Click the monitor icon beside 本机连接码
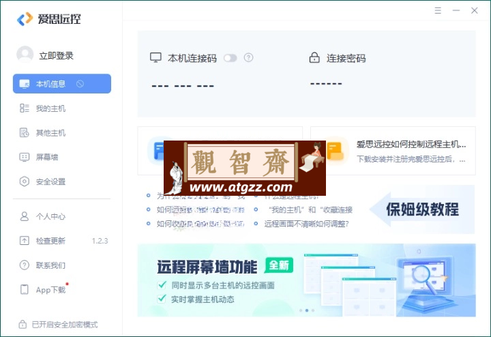Image resolution: width=491 pixels, height=337 pixels. 155,58
